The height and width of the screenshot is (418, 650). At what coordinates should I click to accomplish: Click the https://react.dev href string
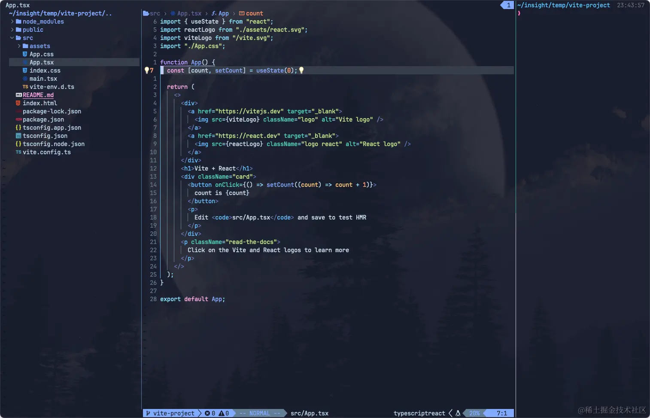click(248, 136)
